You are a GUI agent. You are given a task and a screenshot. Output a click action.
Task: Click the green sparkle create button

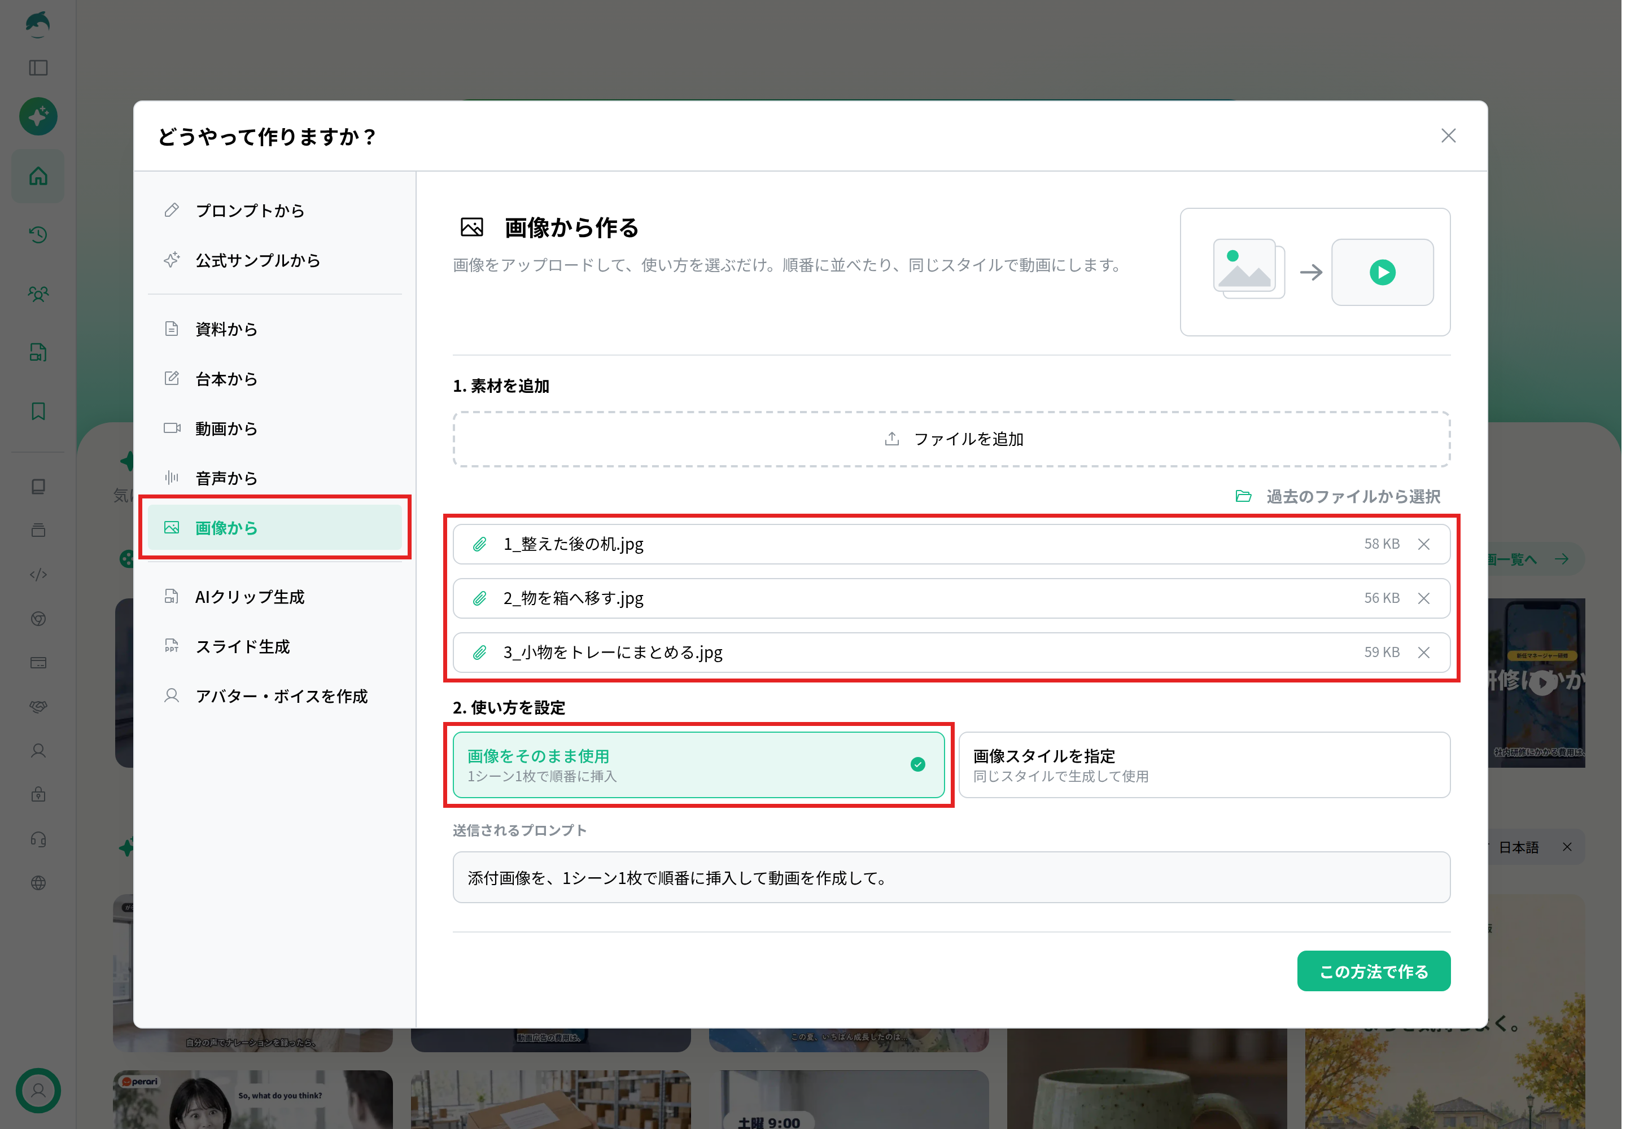coord(38,117)
